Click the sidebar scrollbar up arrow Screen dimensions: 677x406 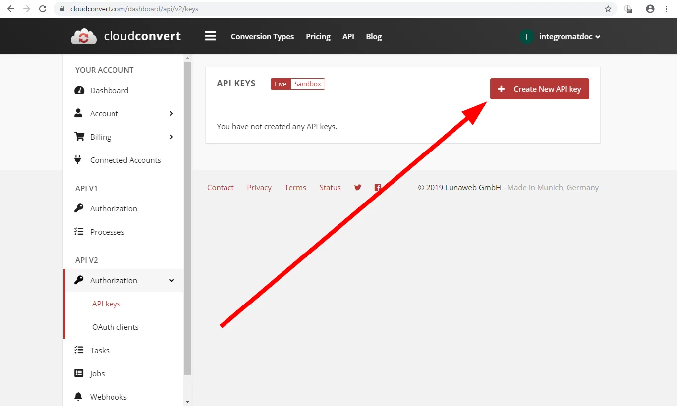187,58
